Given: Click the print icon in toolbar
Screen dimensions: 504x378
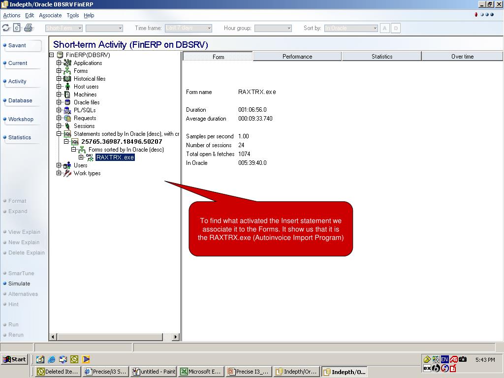Looking at the screenshot, I should tap(28, 28).
